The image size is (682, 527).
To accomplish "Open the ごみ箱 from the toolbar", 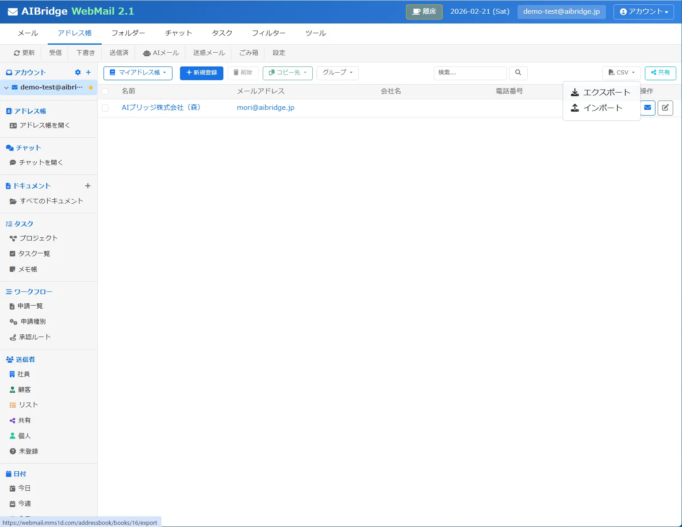I will point(248,53).
